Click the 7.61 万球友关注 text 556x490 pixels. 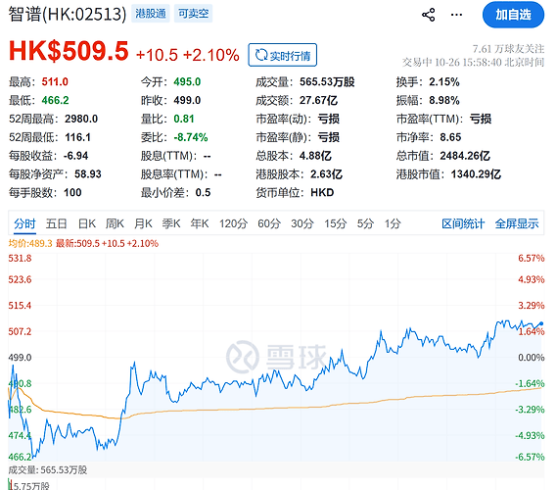508,49
